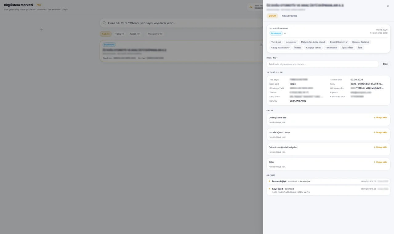Screen dimensions: 394x234
Task: Add file to Hazırladığımız cevap
Action: pos(380,132)
